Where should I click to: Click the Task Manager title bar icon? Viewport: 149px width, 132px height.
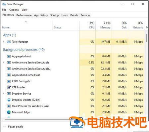pyautogui.click(x=4, y=4)
